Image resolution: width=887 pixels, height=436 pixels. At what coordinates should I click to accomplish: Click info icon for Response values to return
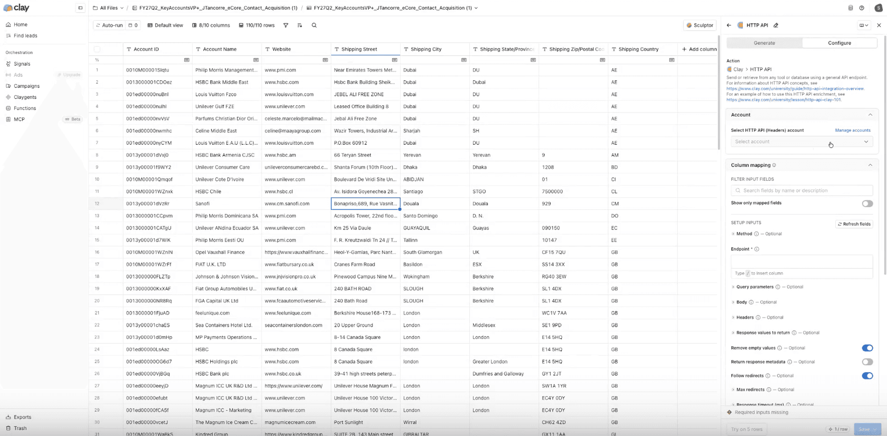[794, 333]
